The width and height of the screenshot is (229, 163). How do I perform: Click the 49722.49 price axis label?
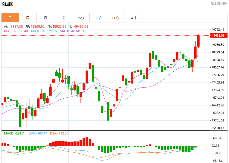pos(218,30)
